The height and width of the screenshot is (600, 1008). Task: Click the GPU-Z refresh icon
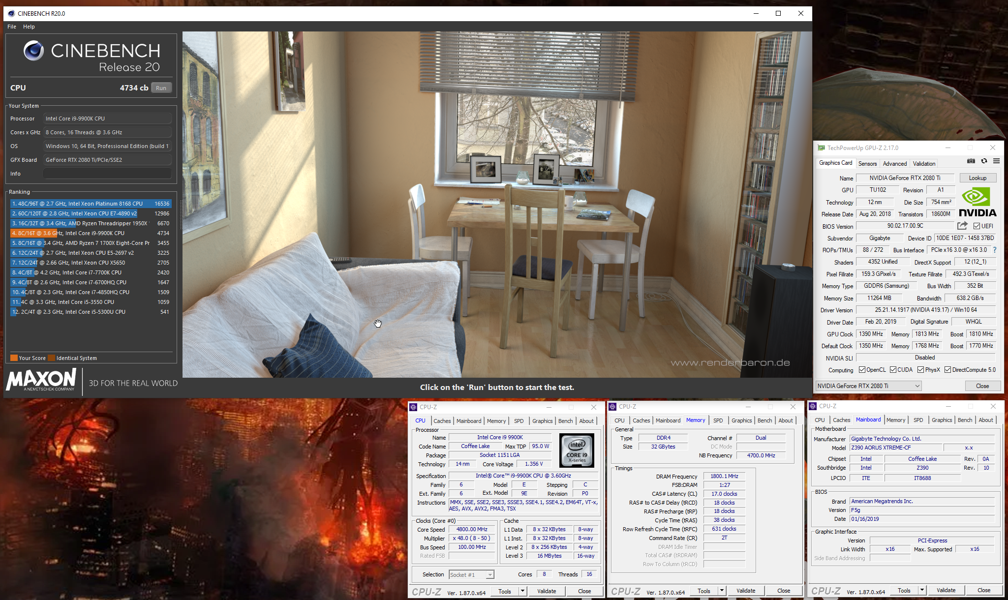click(x=984, y=161)
